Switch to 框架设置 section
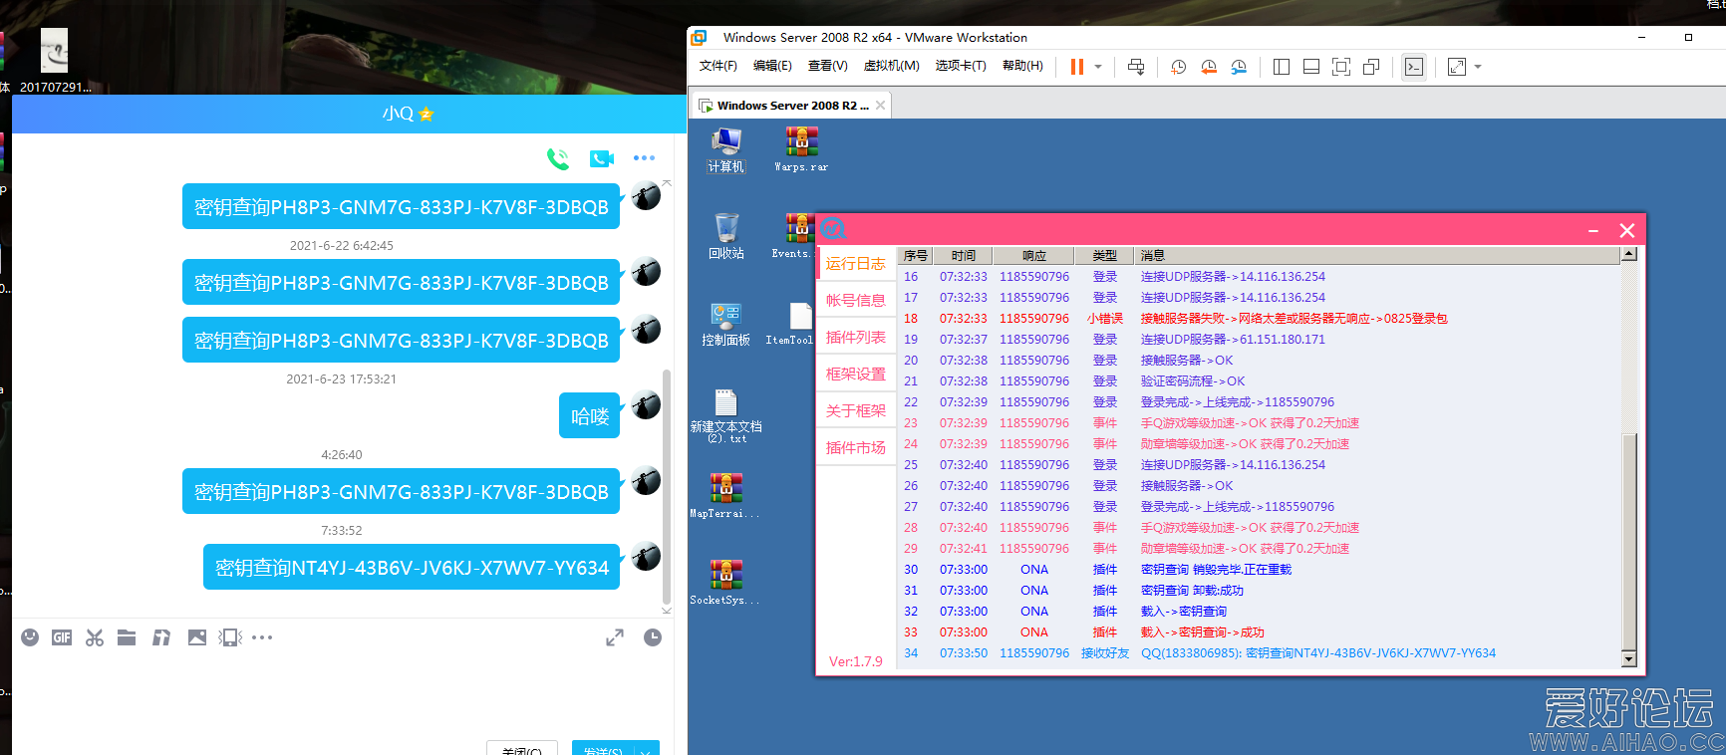This screenshot has height=755, width=1726. coord(856,375)
